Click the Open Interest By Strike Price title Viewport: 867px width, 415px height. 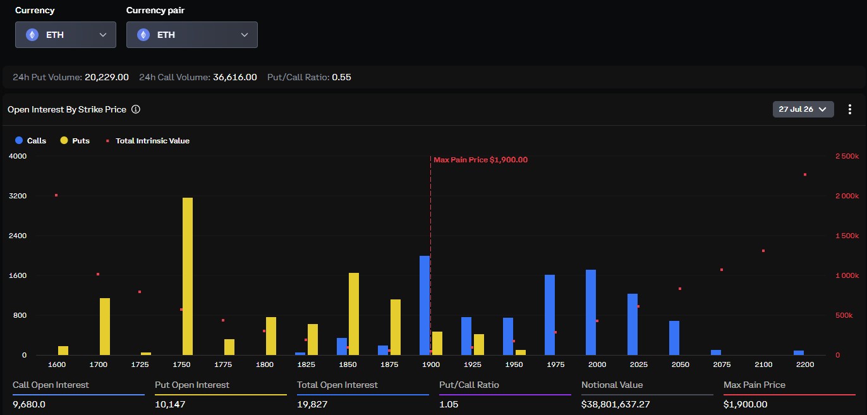click(67, 109)
